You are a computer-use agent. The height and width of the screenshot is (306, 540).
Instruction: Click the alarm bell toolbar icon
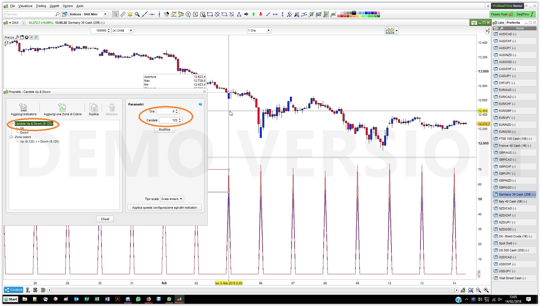click(130, 14)
